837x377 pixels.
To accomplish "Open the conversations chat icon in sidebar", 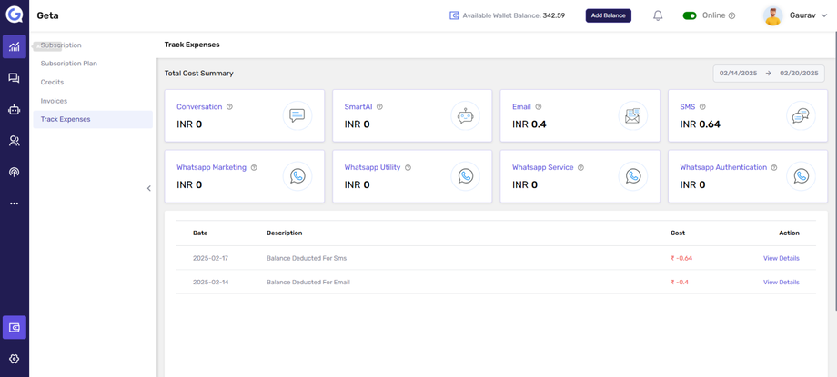I will tap(14, 79).
